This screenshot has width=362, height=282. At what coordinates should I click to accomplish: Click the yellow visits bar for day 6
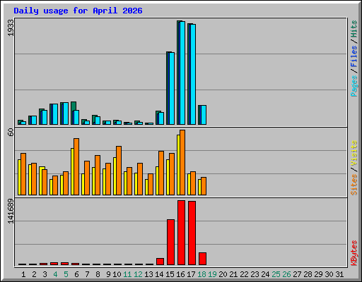[x=72, y=171]
